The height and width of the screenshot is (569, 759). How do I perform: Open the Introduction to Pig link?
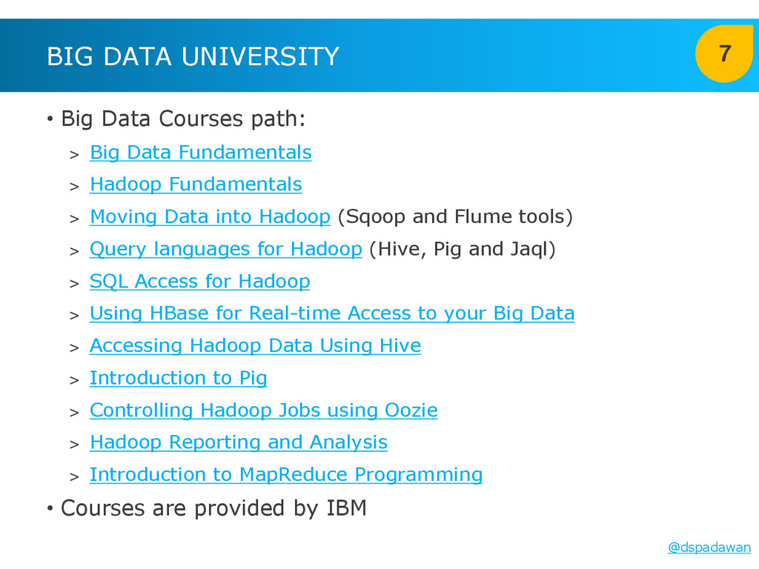(178, 378)
